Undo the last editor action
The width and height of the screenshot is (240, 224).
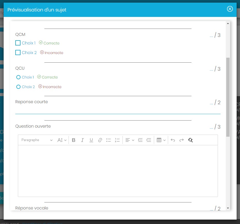173,140
